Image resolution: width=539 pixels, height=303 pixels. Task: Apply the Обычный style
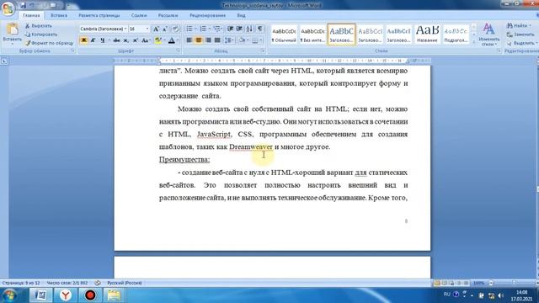[284, 35]
